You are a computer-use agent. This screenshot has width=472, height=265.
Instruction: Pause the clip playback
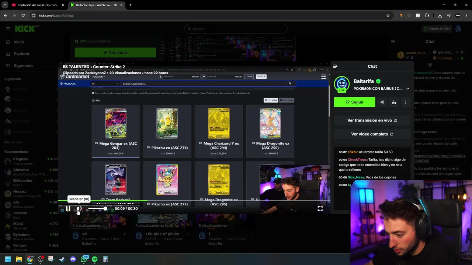click(68, 209)
